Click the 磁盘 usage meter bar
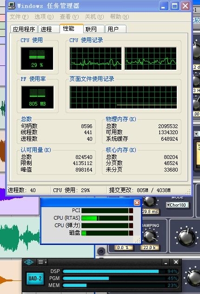The image size is (200, 294). coord(107,233)
